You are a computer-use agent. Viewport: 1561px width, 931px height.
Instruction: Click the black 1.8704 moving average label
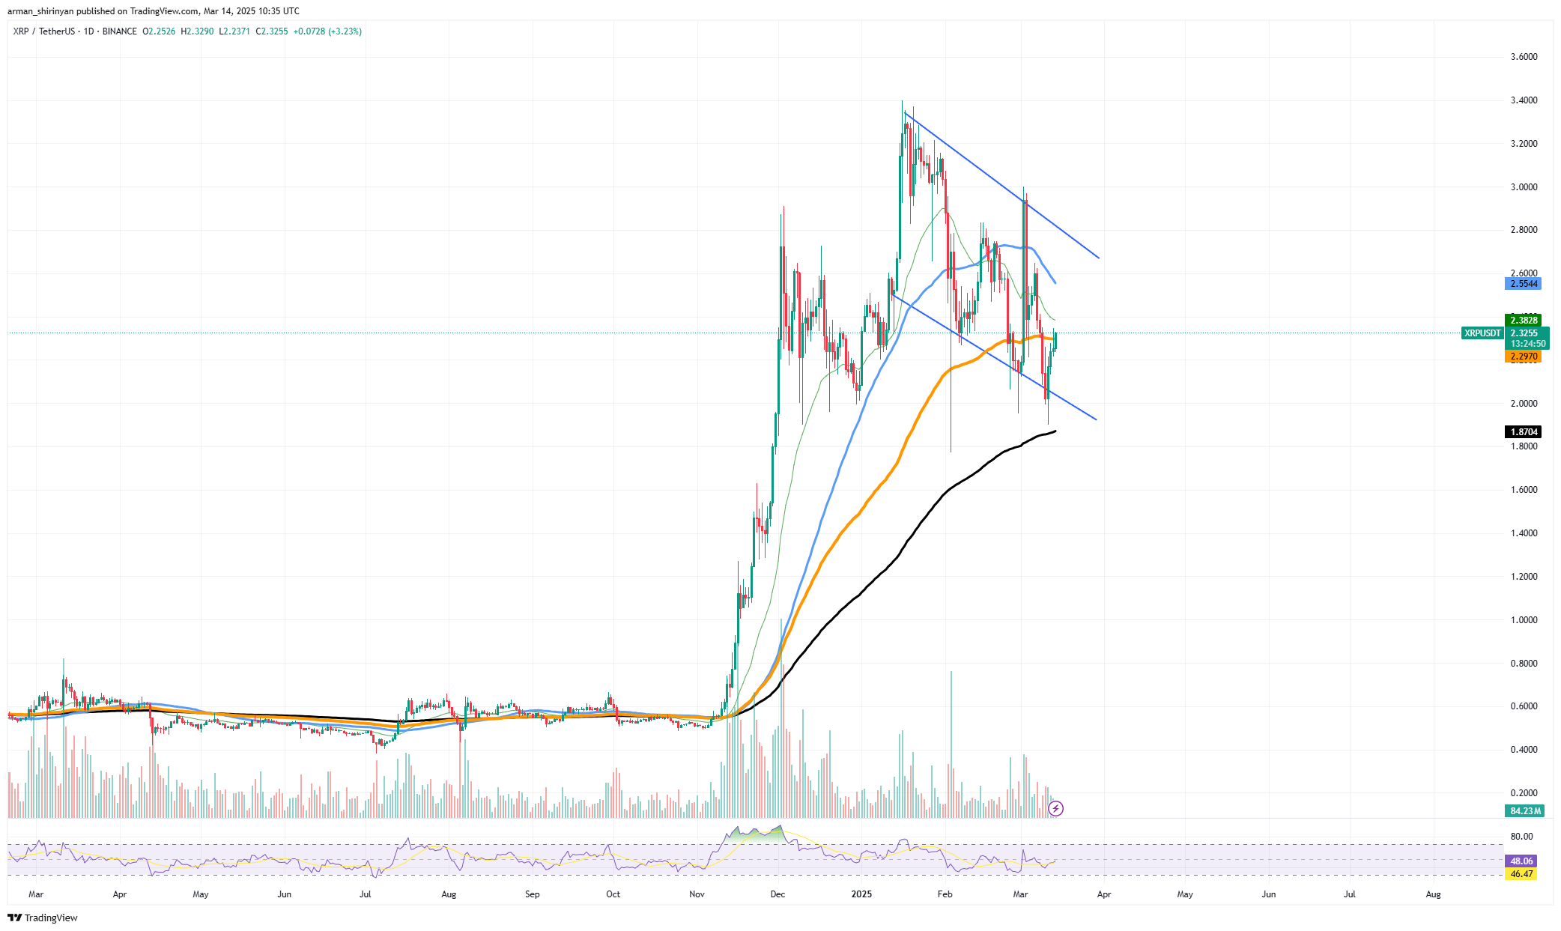pyautogui.click(x=1523, y=432)
